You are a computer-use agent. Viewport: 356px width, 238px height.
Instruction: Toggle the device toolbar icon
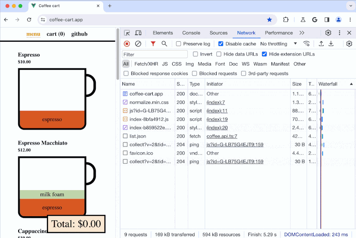pyautogui.click(x=138, y=33)
